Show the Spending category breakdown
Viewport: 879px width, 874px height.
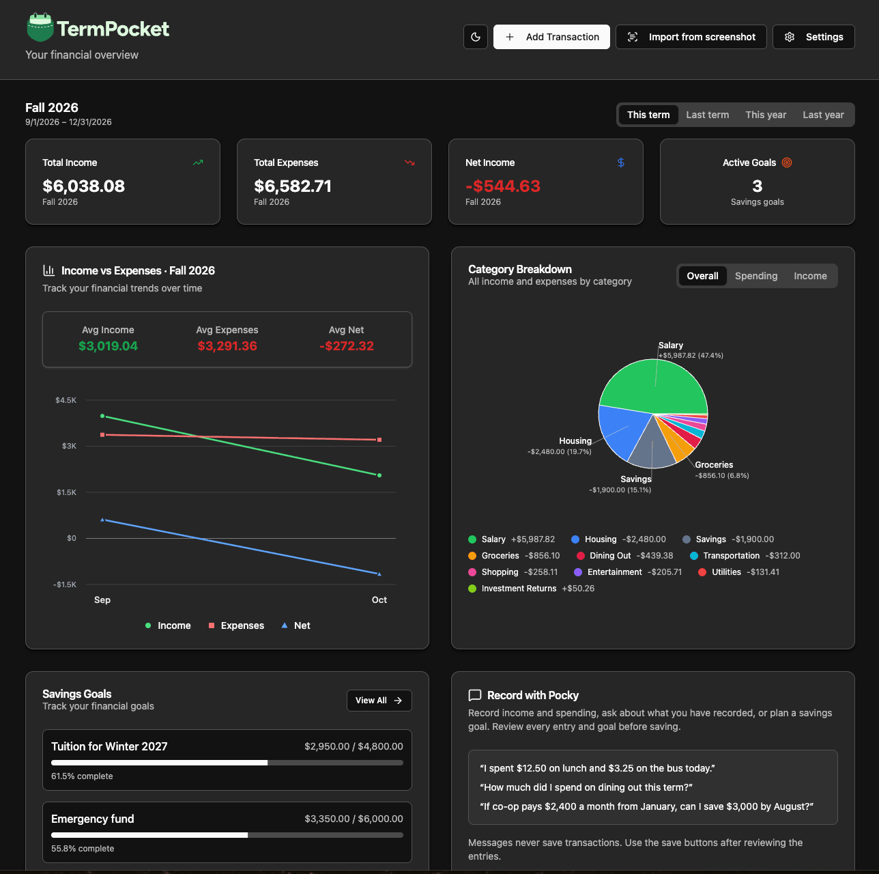click(x=756, y=276)
